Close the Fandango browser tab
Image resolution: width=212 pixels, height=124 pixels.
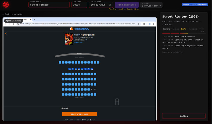[x=31, y=20]
